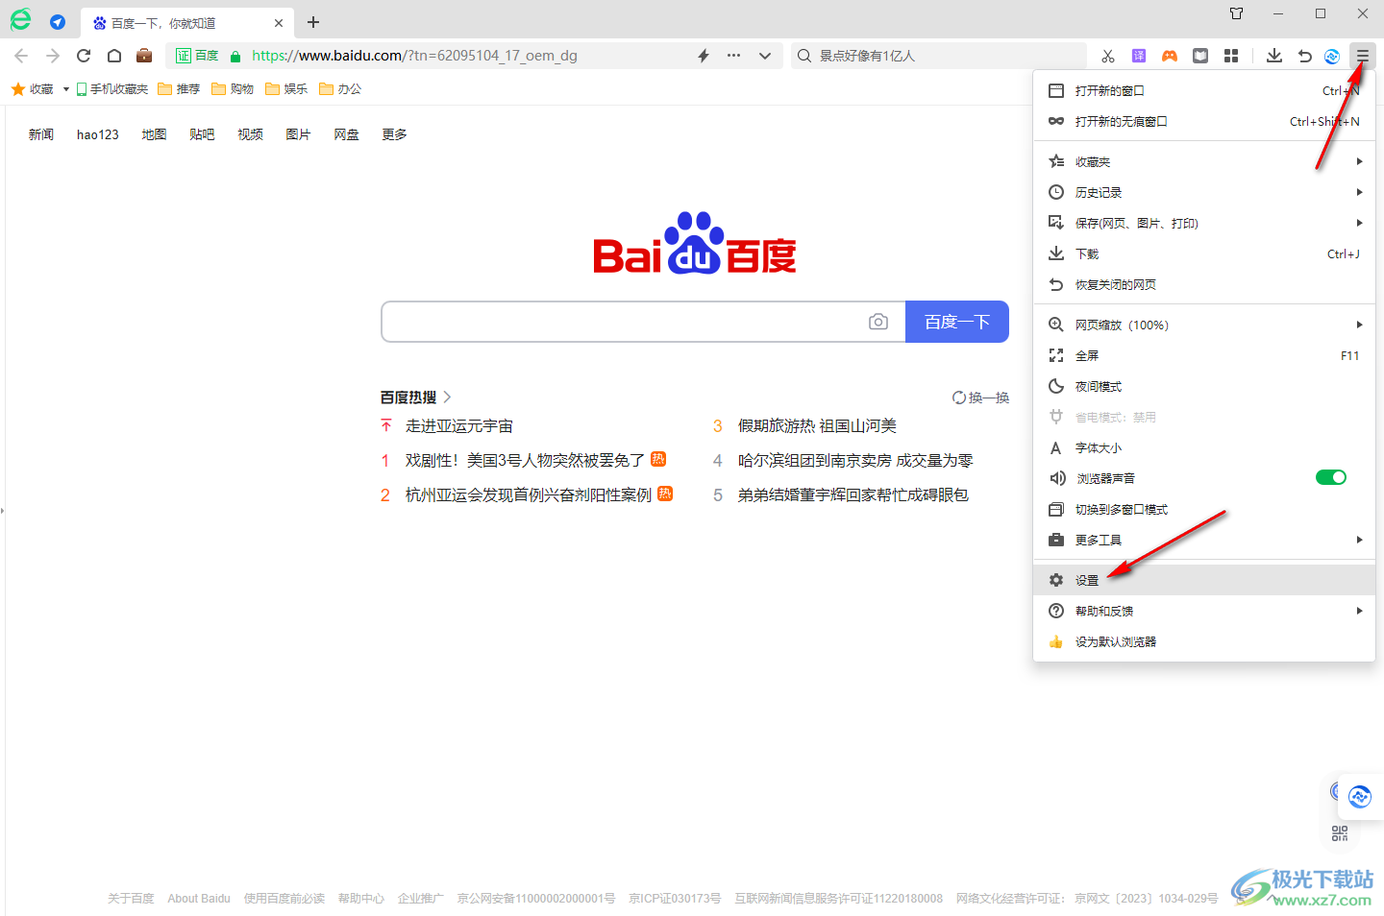
Task: Open hot topic 假期旅游热 祖国山河美
Action: pyautogui.click(x=817, y=425)
